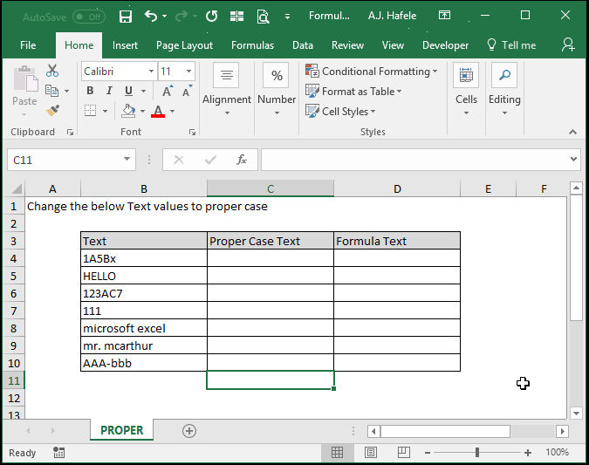
Task: Click the Undo arrow icon
Action: 151,17
